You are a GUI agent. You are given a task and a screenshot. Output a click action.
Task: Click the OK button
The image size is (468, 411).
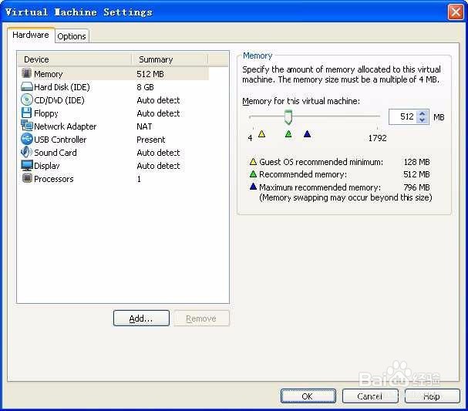[308, 396]
